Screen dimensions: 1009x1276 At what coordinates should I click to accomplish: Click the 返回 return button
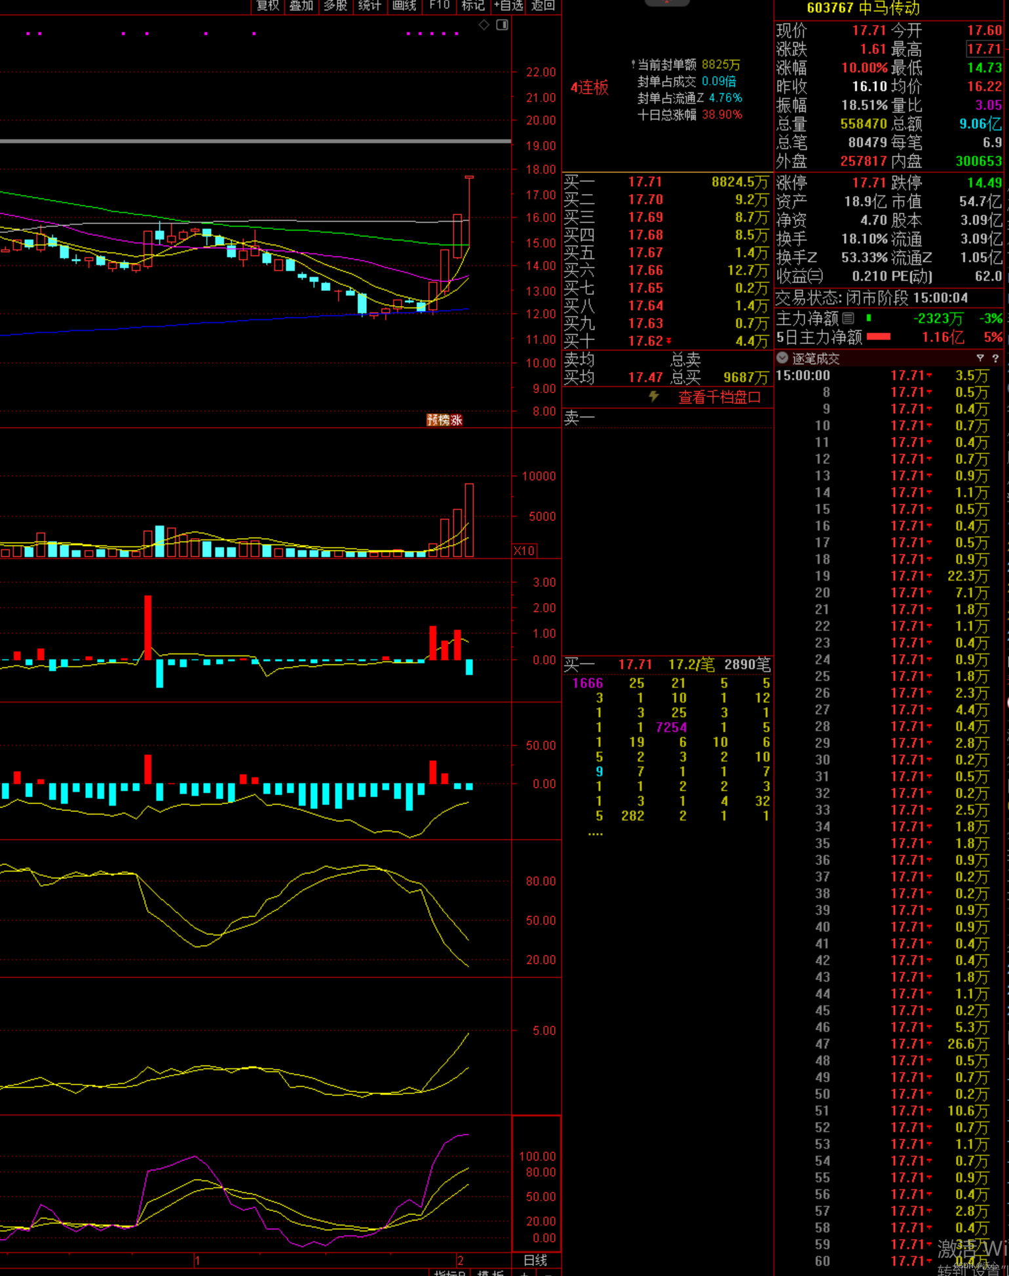543,6
